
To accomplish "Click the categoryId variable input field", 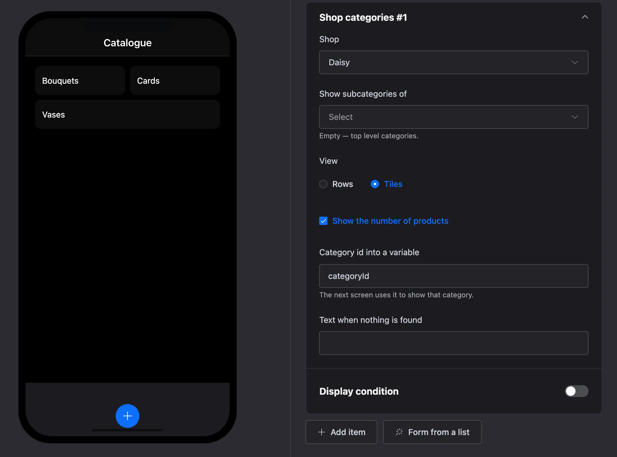I will point(454,276).
